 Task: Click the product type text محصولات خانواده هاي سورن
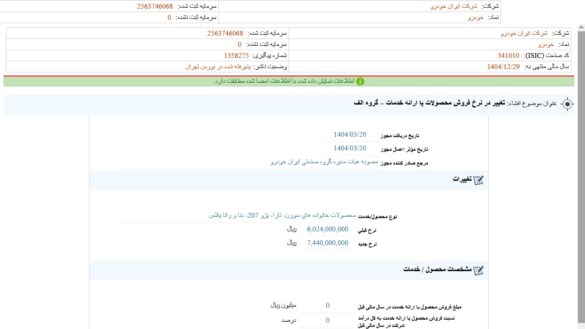(282, 215)
